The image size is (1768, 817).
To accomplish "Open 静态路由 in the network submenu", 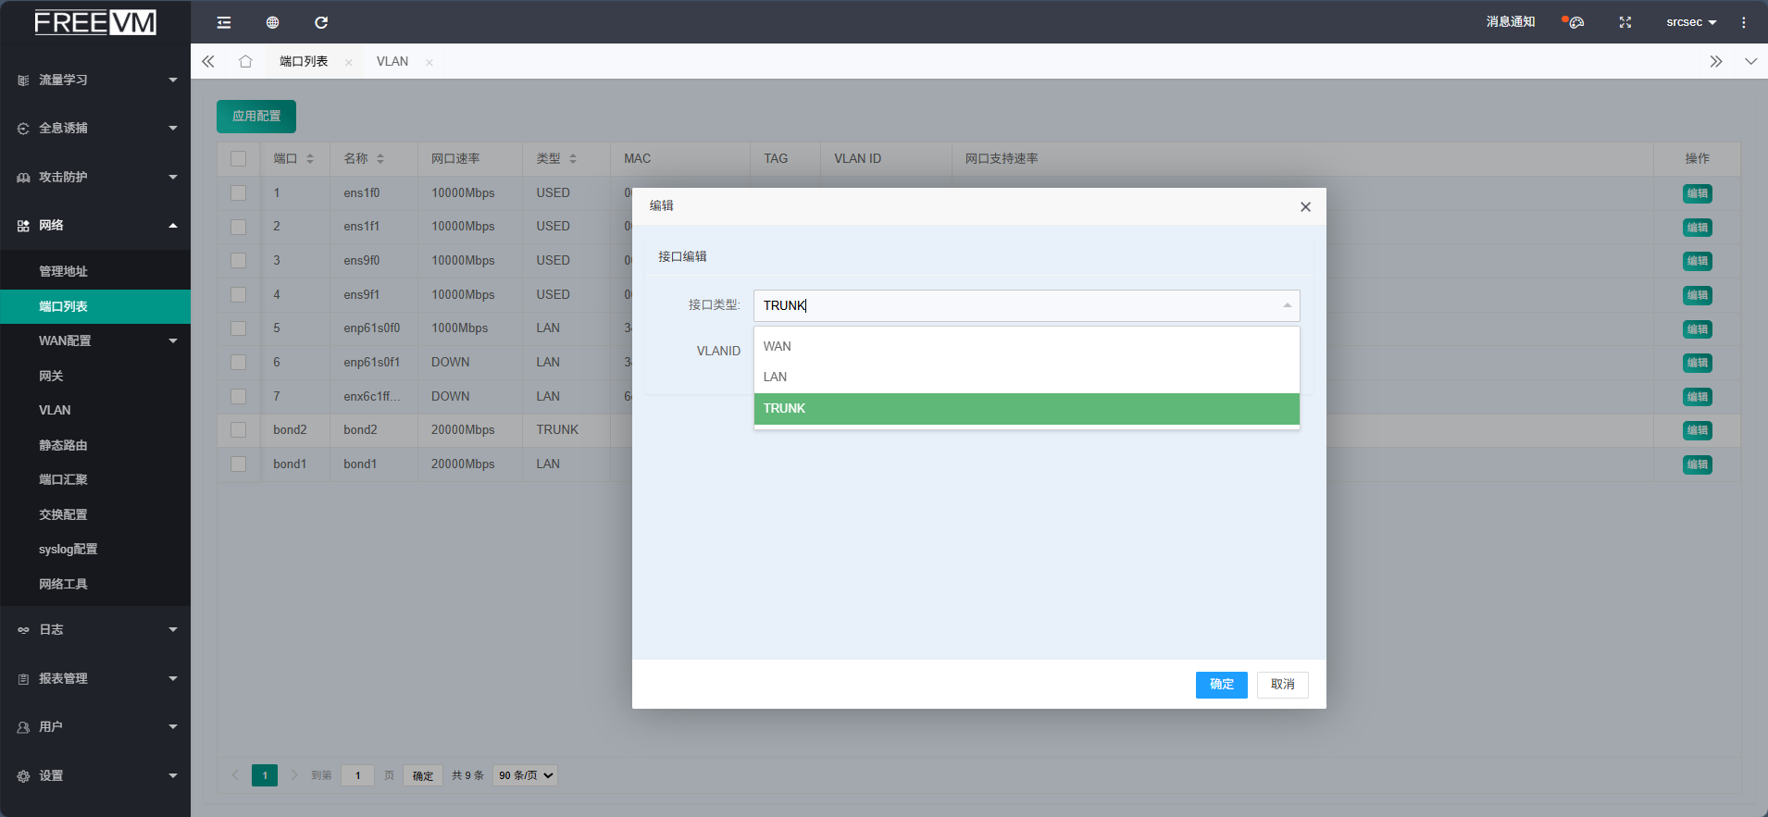I will (x=63, y=445).
